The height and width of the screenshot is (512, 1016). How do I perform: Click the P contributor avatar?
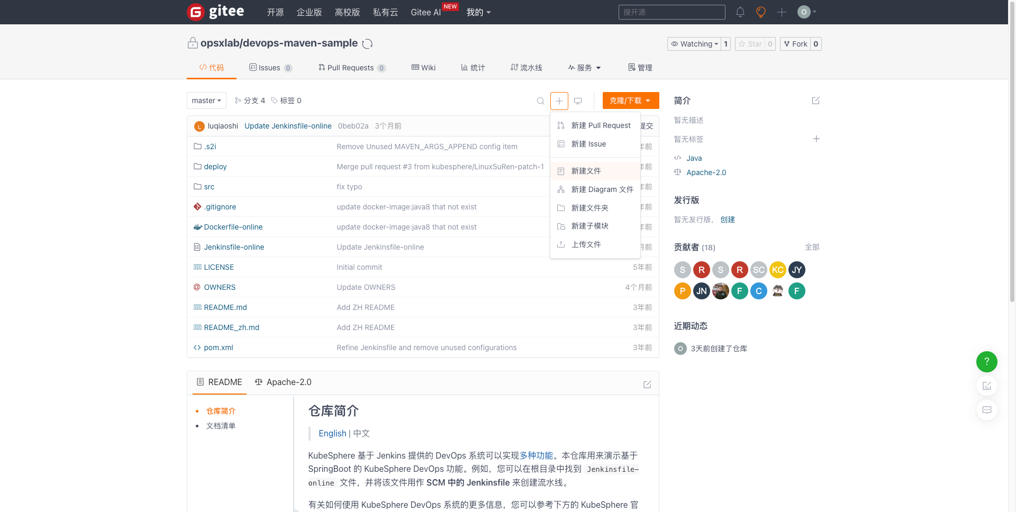coord(683,291)
